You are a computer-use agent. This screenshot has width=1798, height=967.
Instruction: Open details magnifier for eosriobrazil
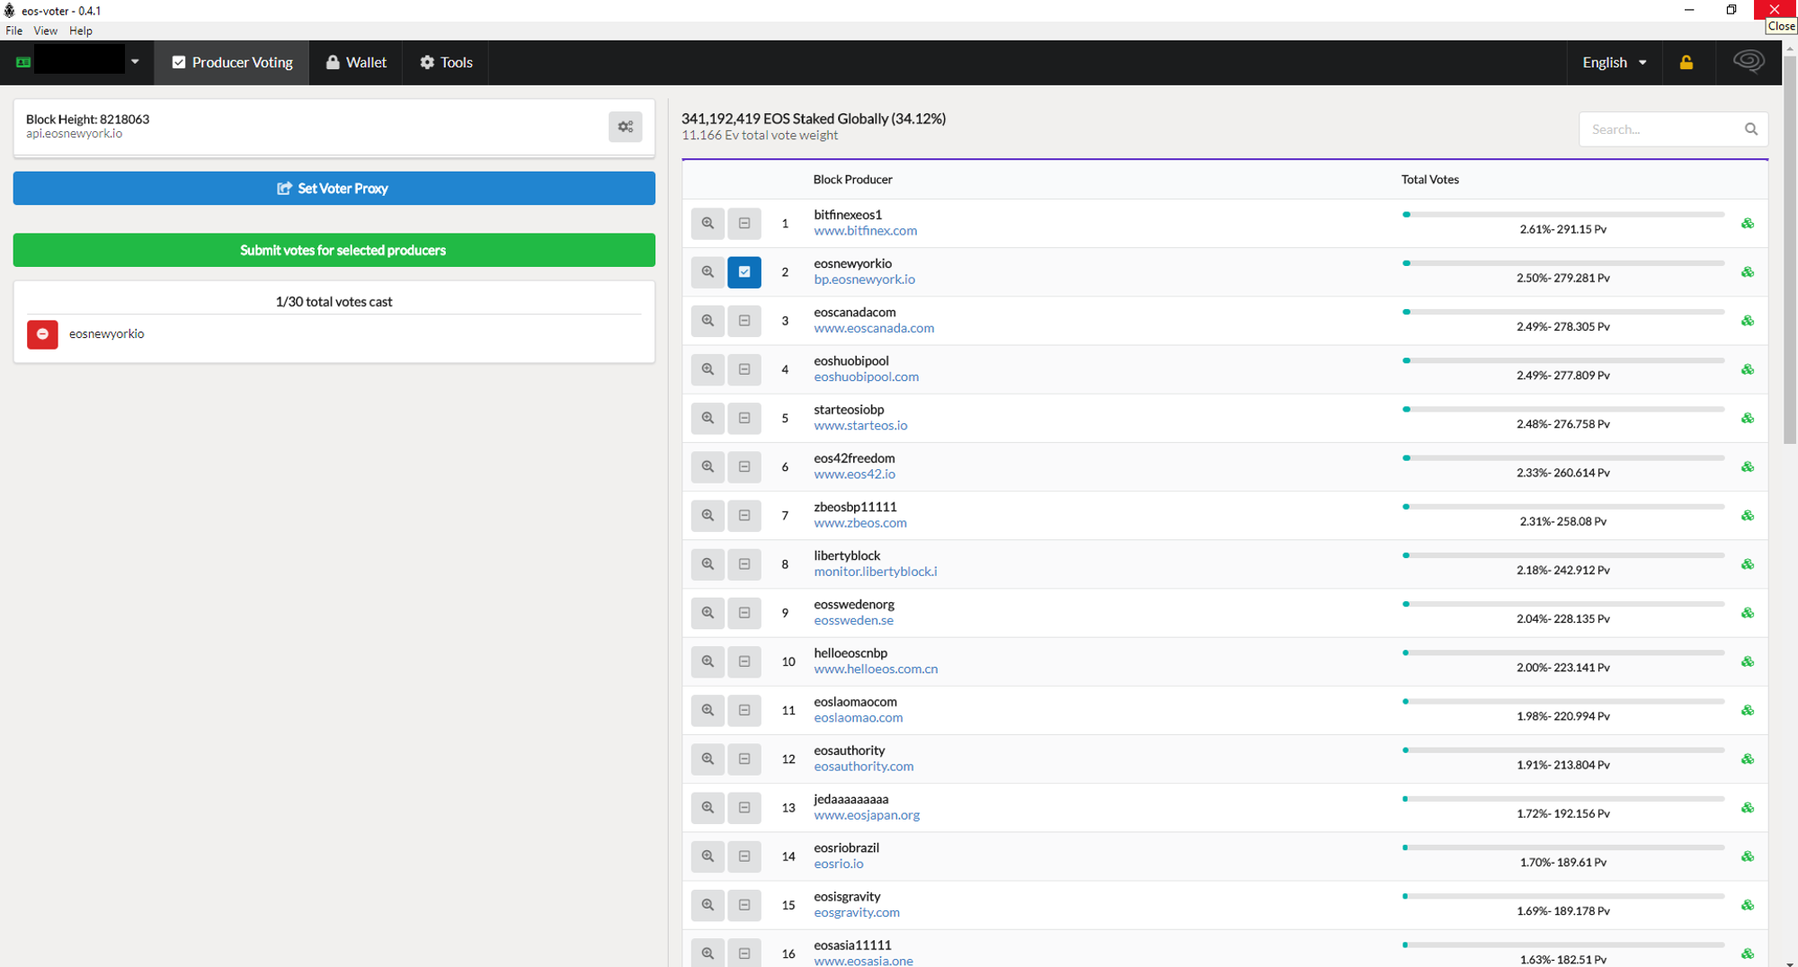pos(708,856)
